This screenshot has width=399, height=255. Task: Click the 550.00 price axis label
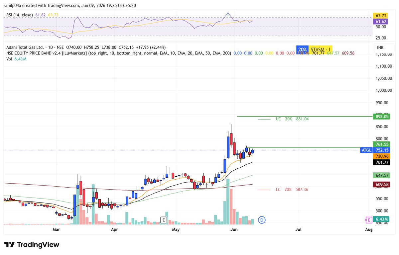(x=382, y=199)
